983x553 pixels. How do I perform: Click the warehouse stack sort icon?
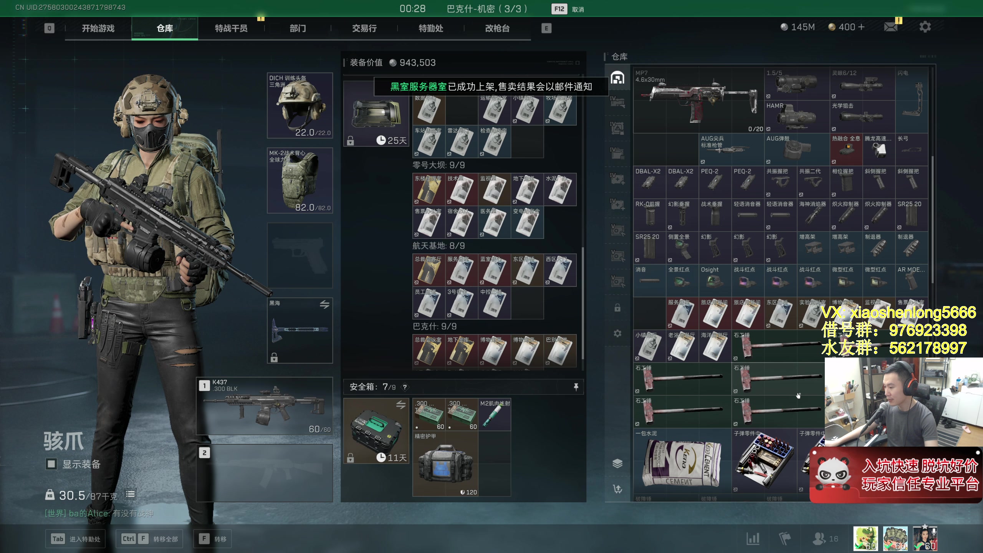pyautogui.click(x=617, y=463)
